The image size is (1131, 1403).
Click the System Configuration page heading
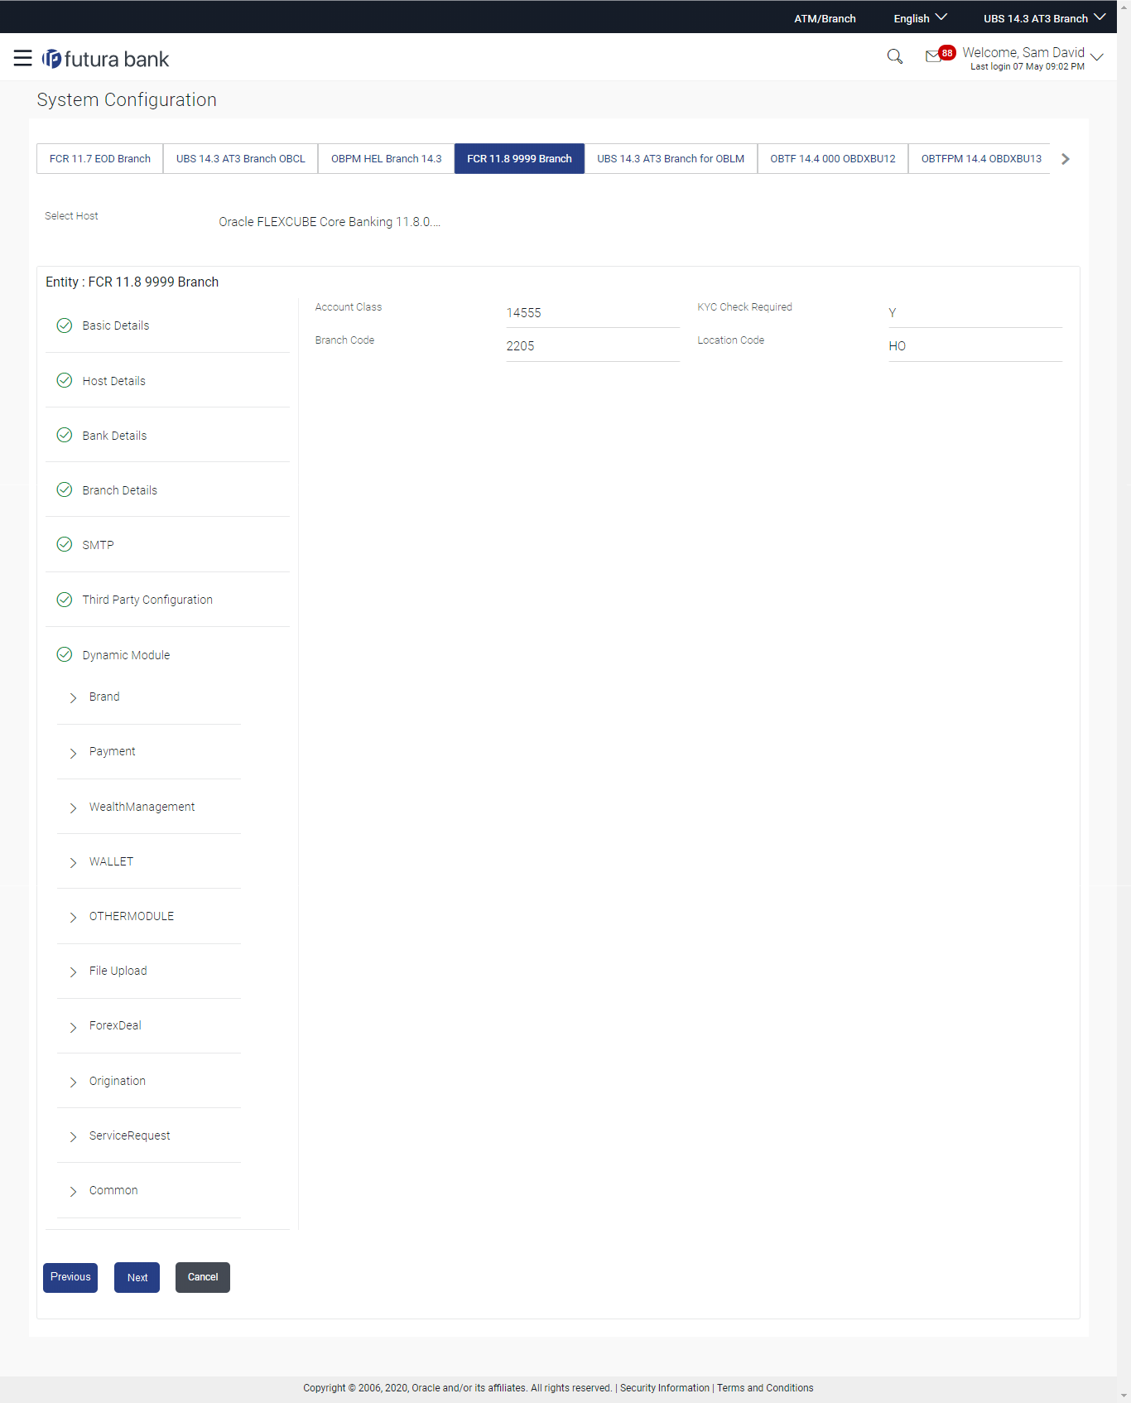[x=127, y=99]
